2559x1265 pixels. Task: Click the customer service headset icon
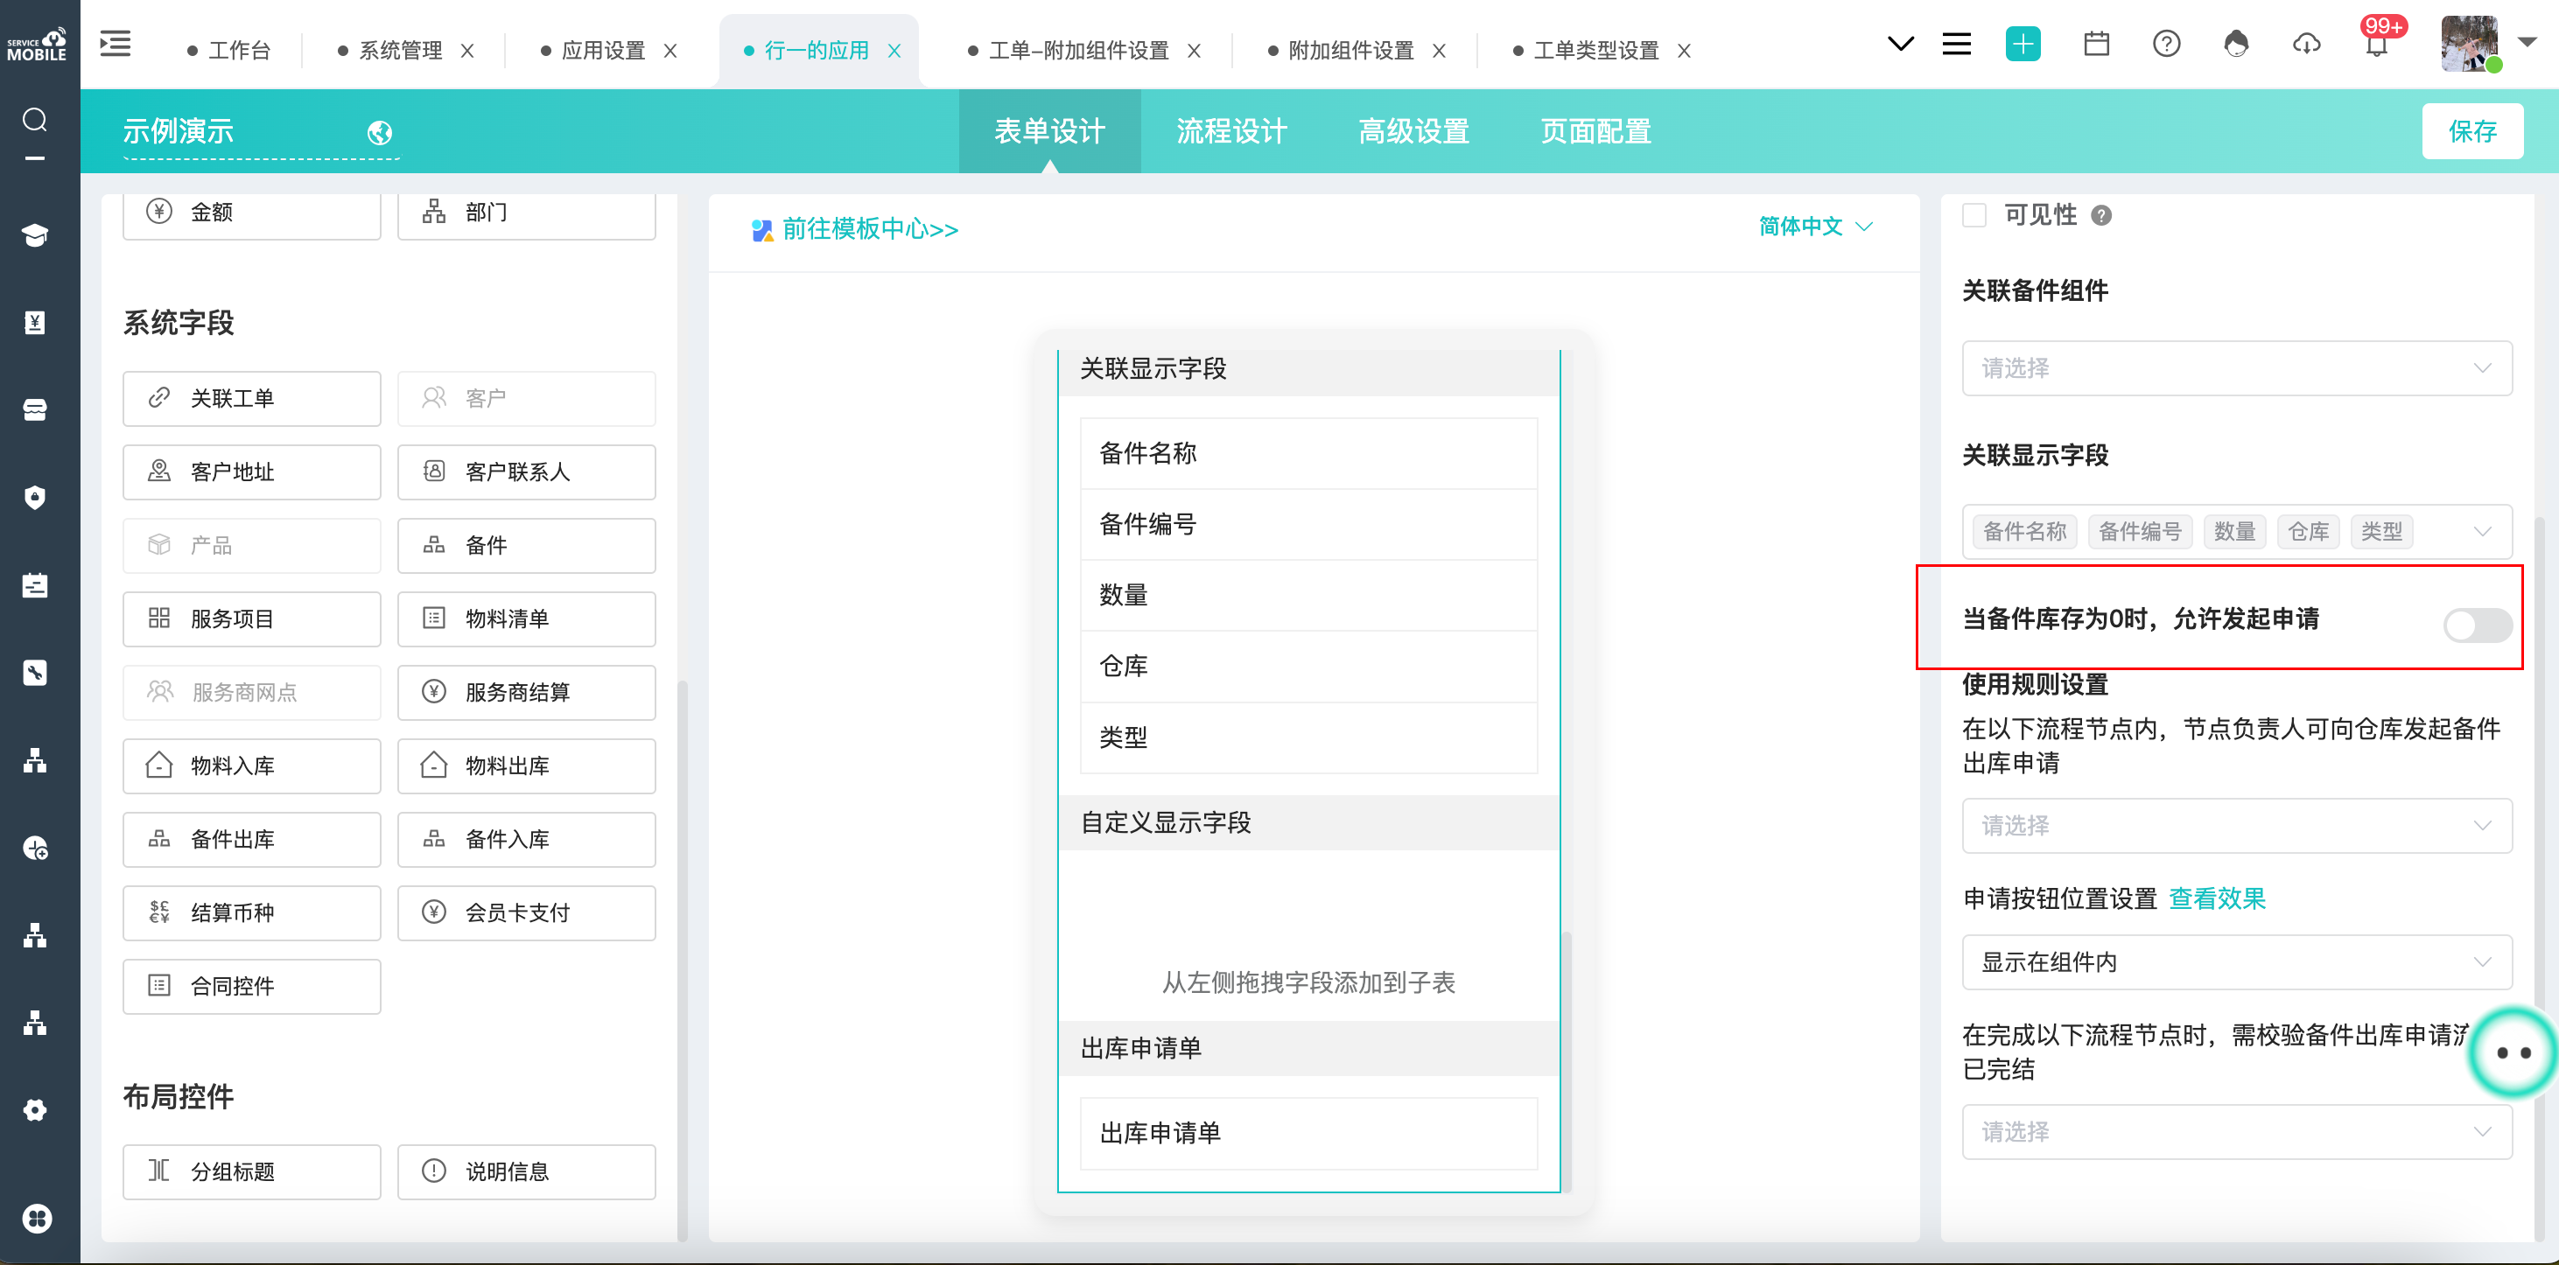(2235, 45)
